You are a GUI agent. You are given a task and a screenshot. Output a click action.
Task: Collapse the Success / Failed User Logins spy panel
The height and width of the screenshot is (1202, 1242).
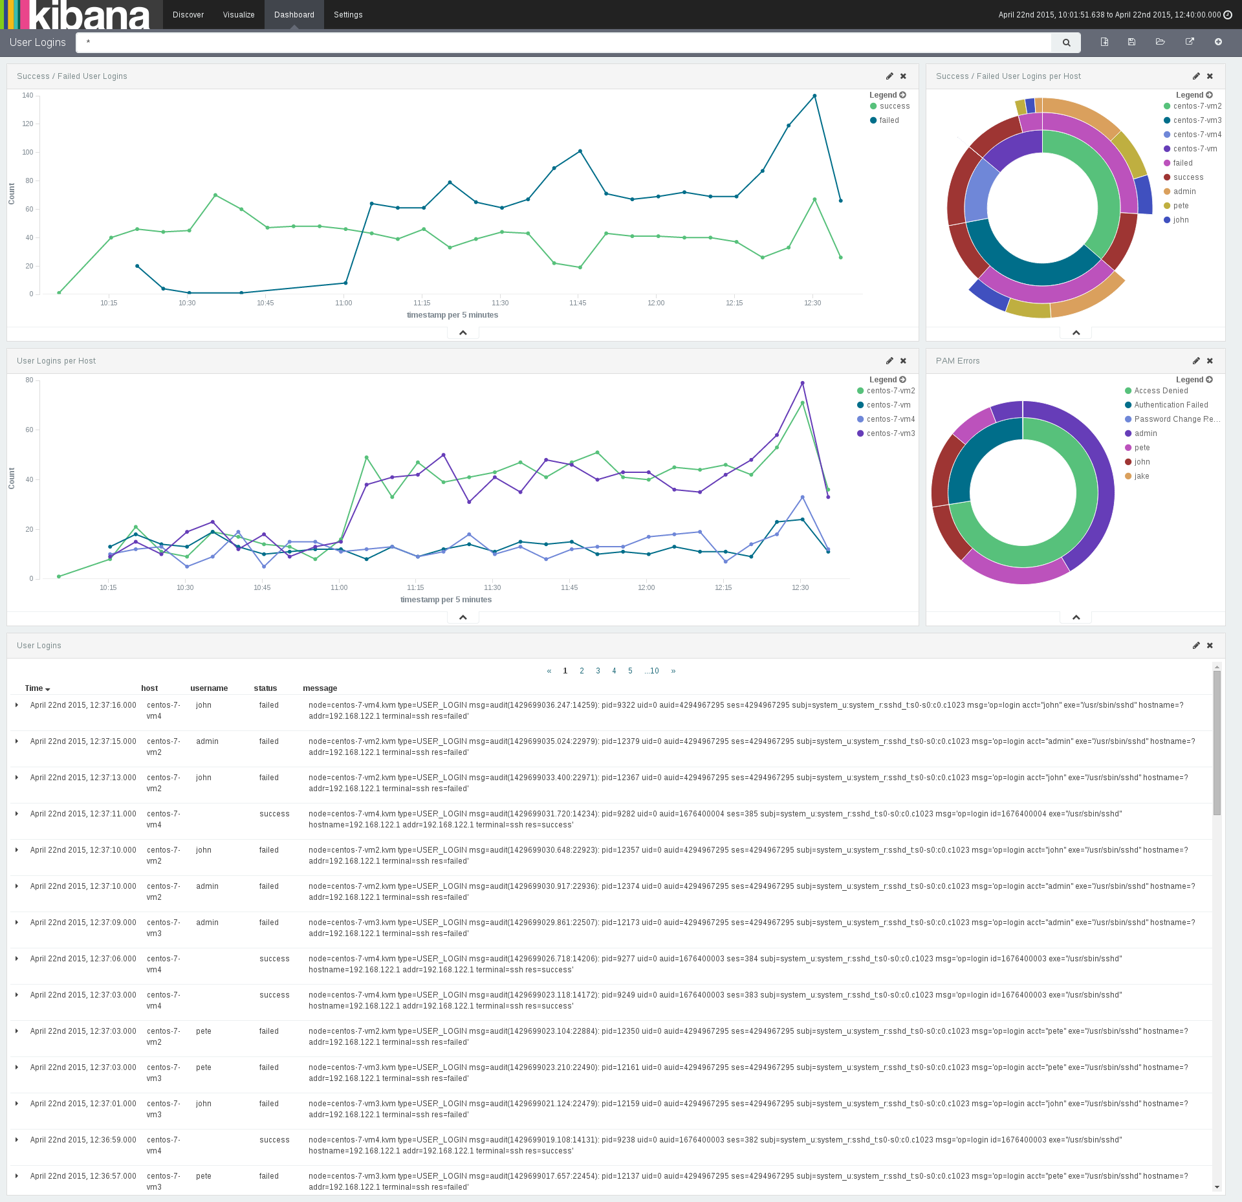pos(463,333)
